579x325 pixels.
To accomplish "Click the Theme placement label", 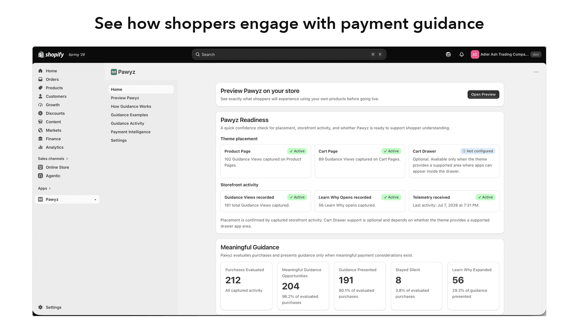I will tap(239, 139).
